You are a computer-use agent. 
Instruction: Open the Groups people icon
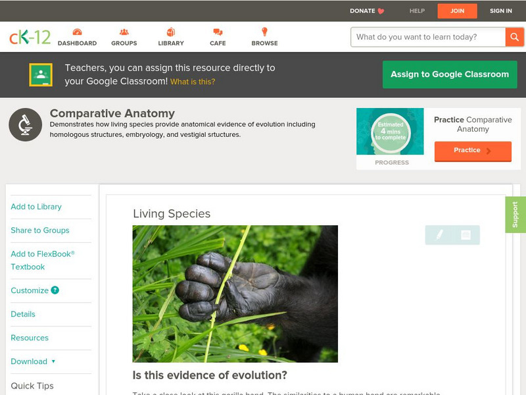(x=124, y=32)
